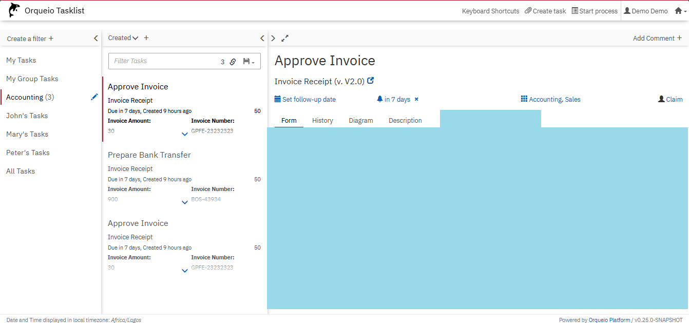689x323 pixels.
Task: Collapse the task list panel using left chevron
Action: (x=262, y=38)
